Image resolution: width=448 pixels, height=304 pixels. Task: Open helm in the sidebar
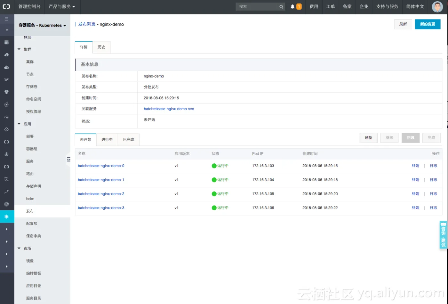(30, 199)
